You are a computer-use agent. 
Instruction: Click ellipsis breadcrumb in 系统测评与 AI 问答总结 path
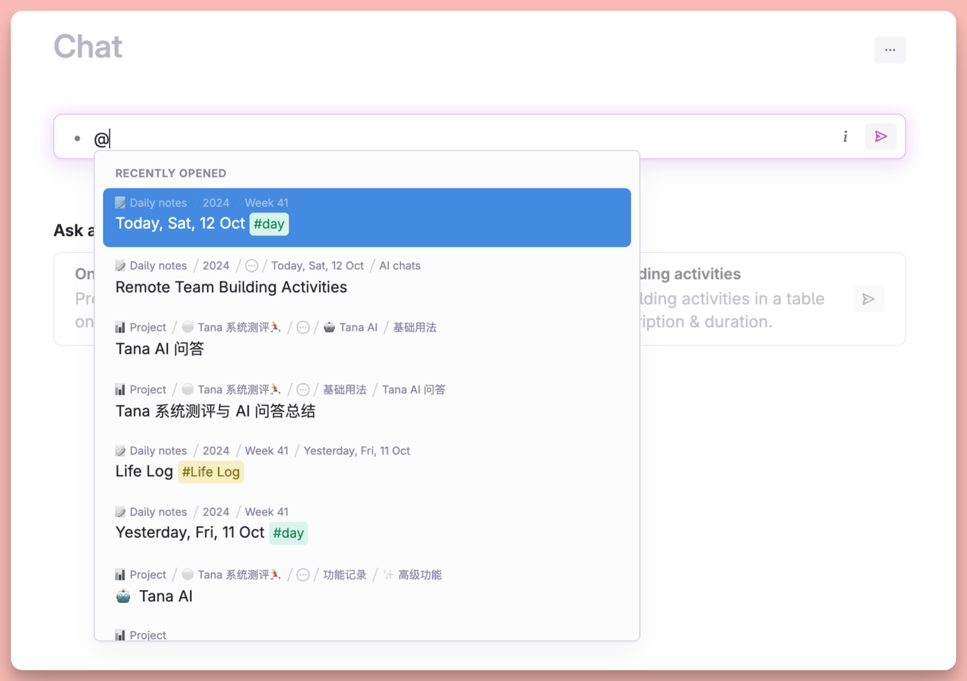(x=303, y=390)
